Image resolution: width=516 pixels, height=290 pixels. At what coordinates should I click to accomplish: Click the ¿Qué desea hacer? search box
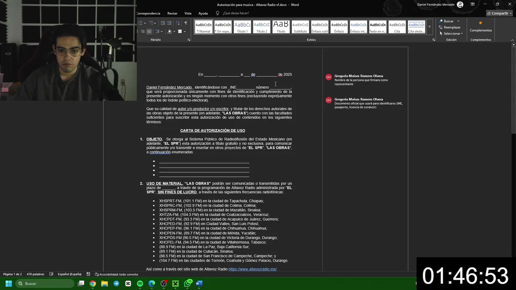(x=236, y=13)
